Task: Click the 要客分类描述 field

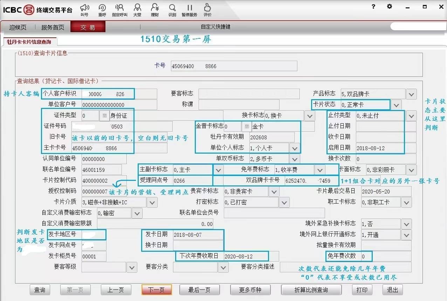Action: 345,267
